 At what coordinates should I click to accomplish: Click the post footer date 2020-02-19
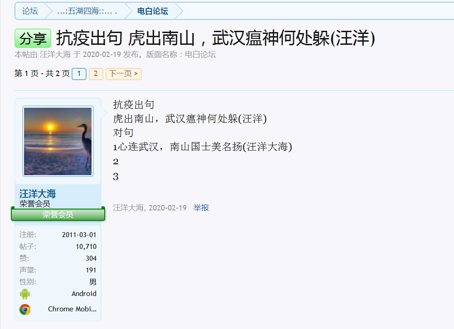click(167, 208)
